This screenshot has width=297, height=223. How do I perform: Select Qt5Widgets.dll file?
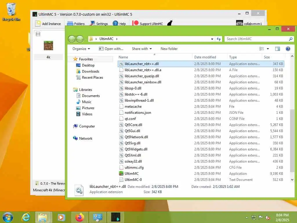pyautogui.click(x=201, y=149)
